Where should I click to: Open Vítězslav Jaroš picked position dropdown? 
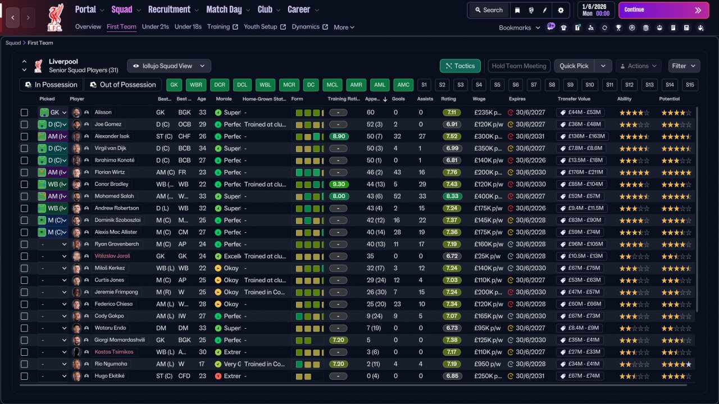(53, 256)
